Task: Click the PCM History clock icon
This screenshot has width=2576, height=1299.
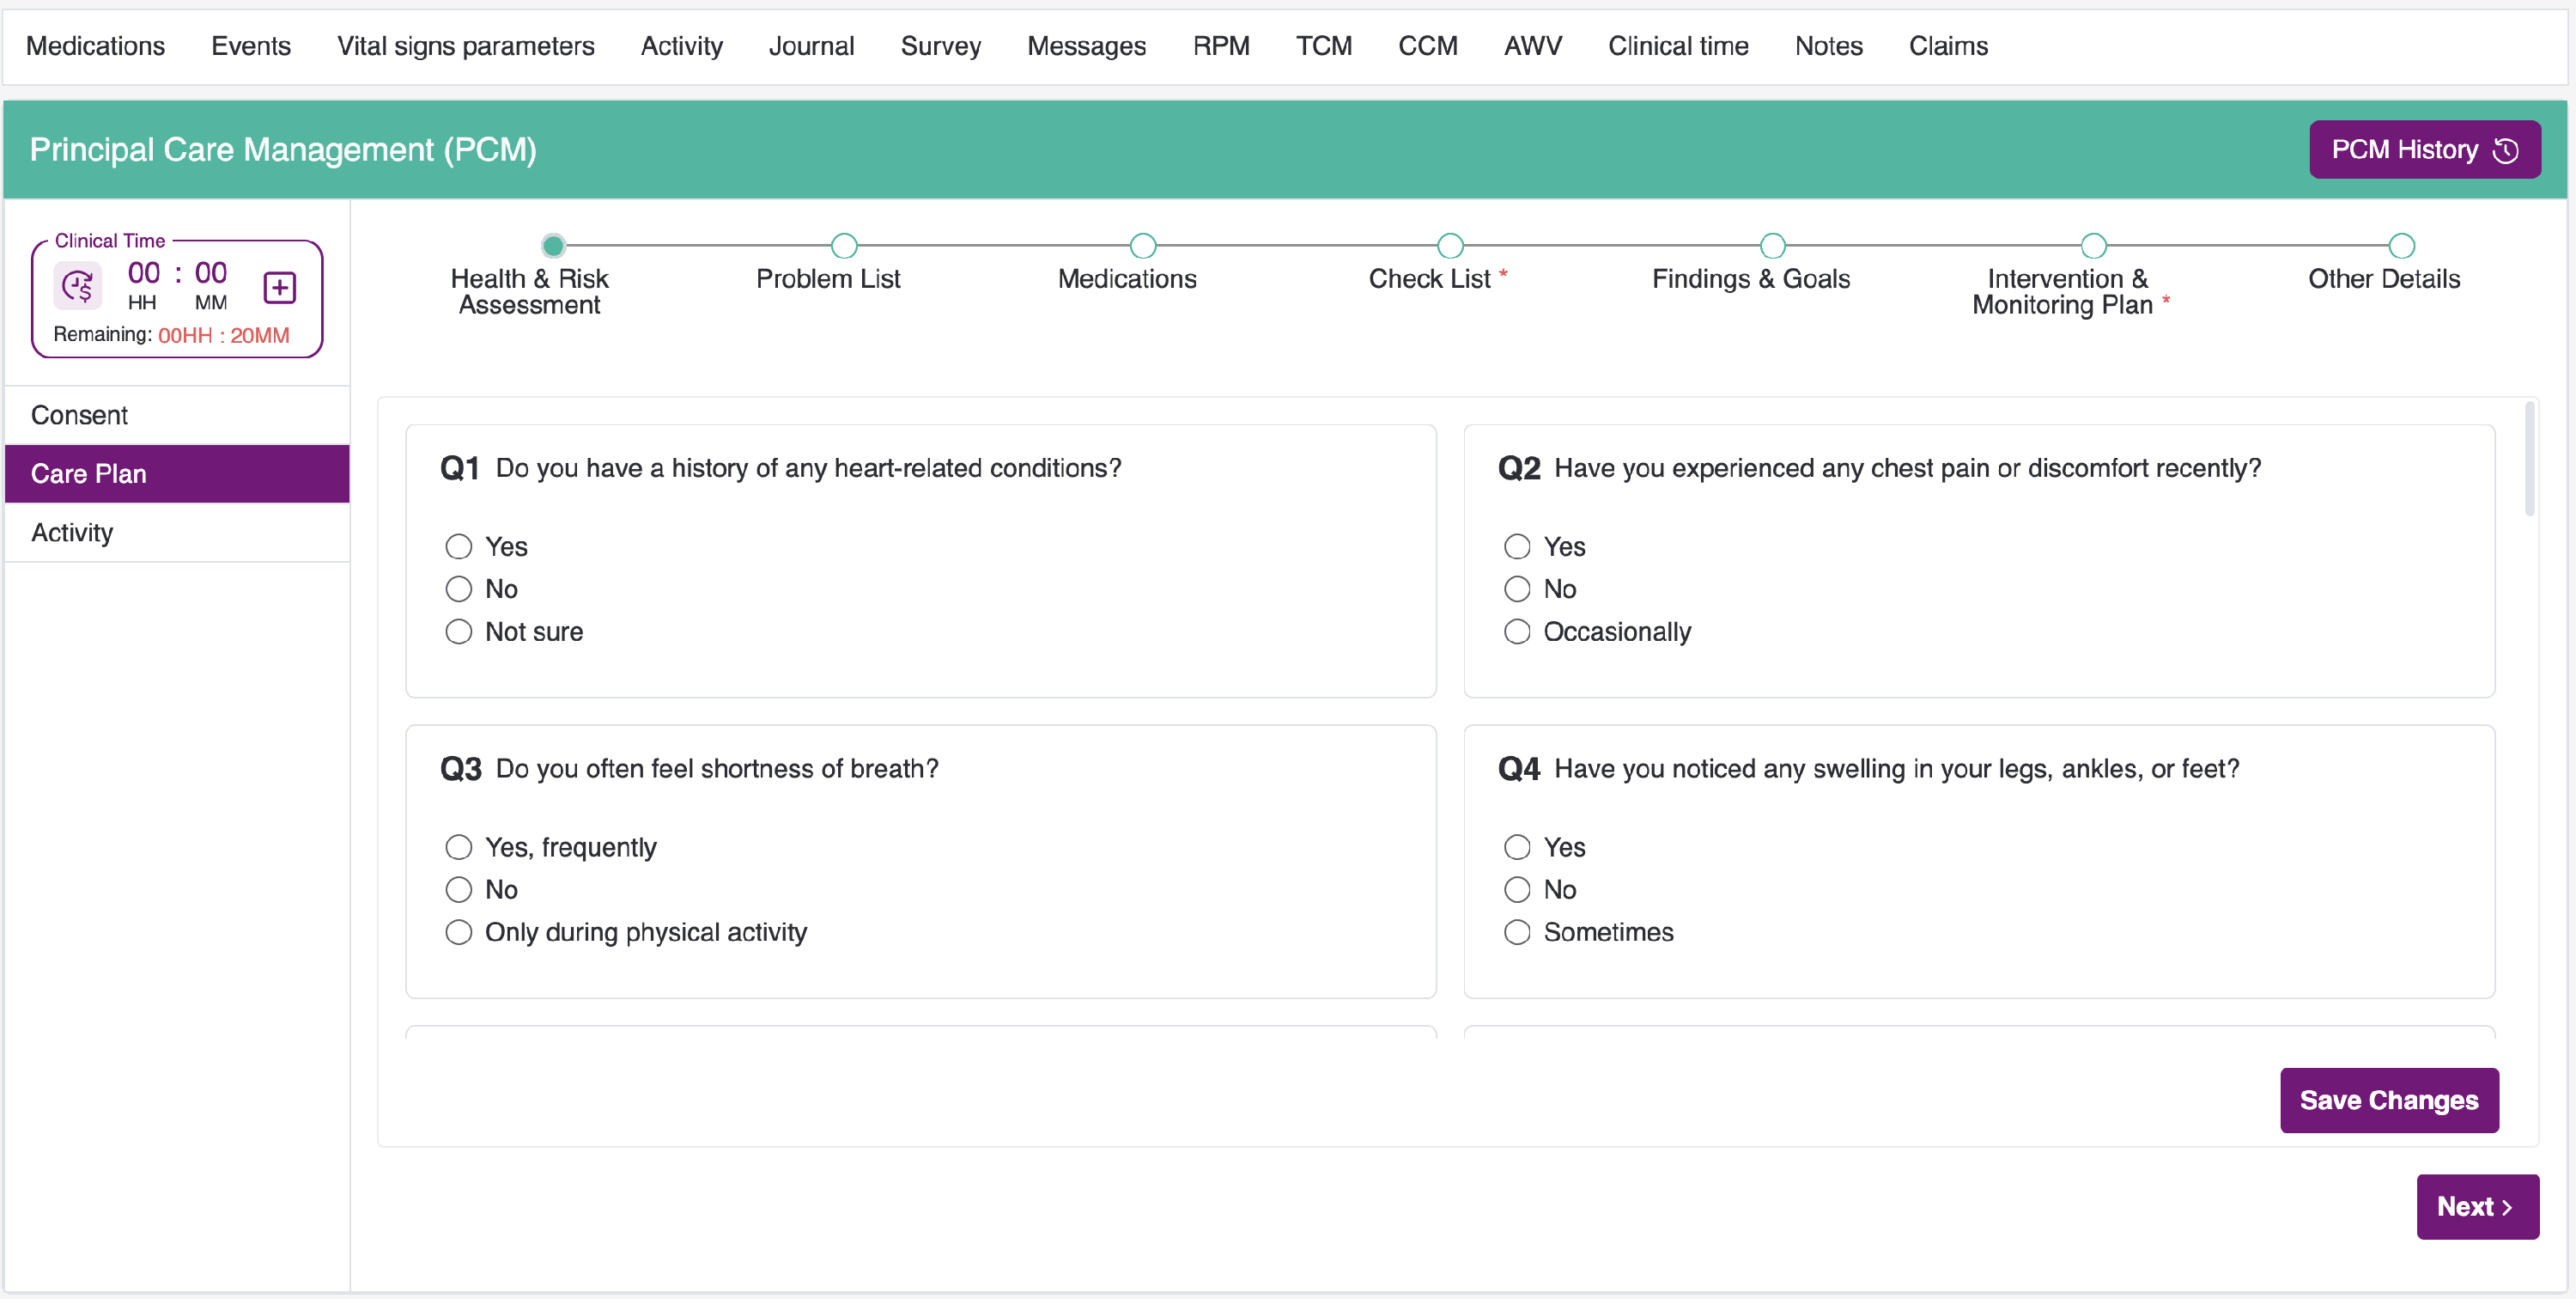Action: (x=2506, y=150)
